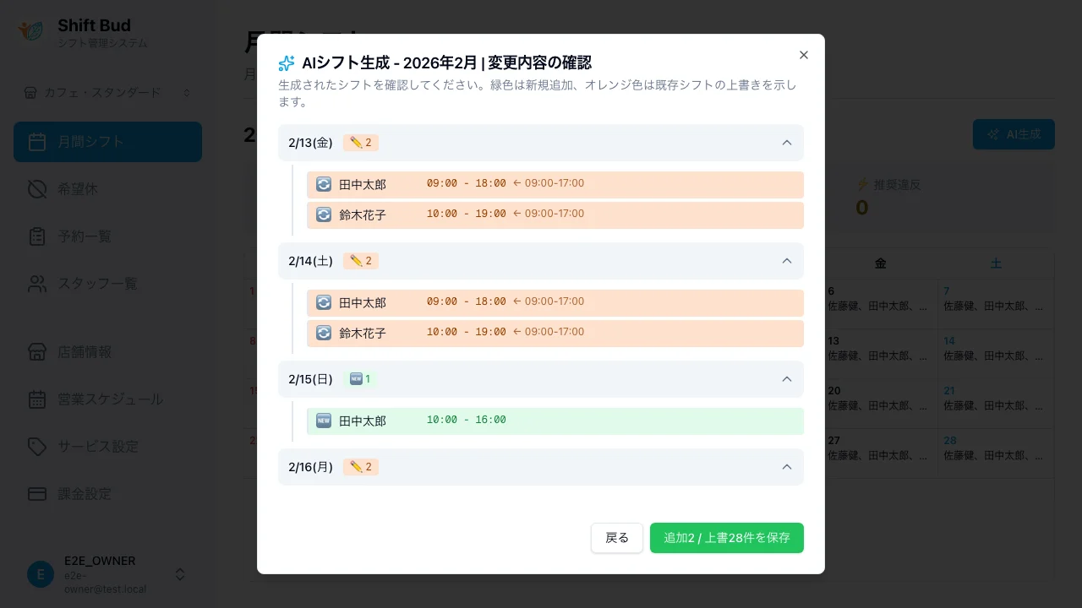Save shifts with the 追加2/上書28件を保存 button

click(x=726, y=538)
